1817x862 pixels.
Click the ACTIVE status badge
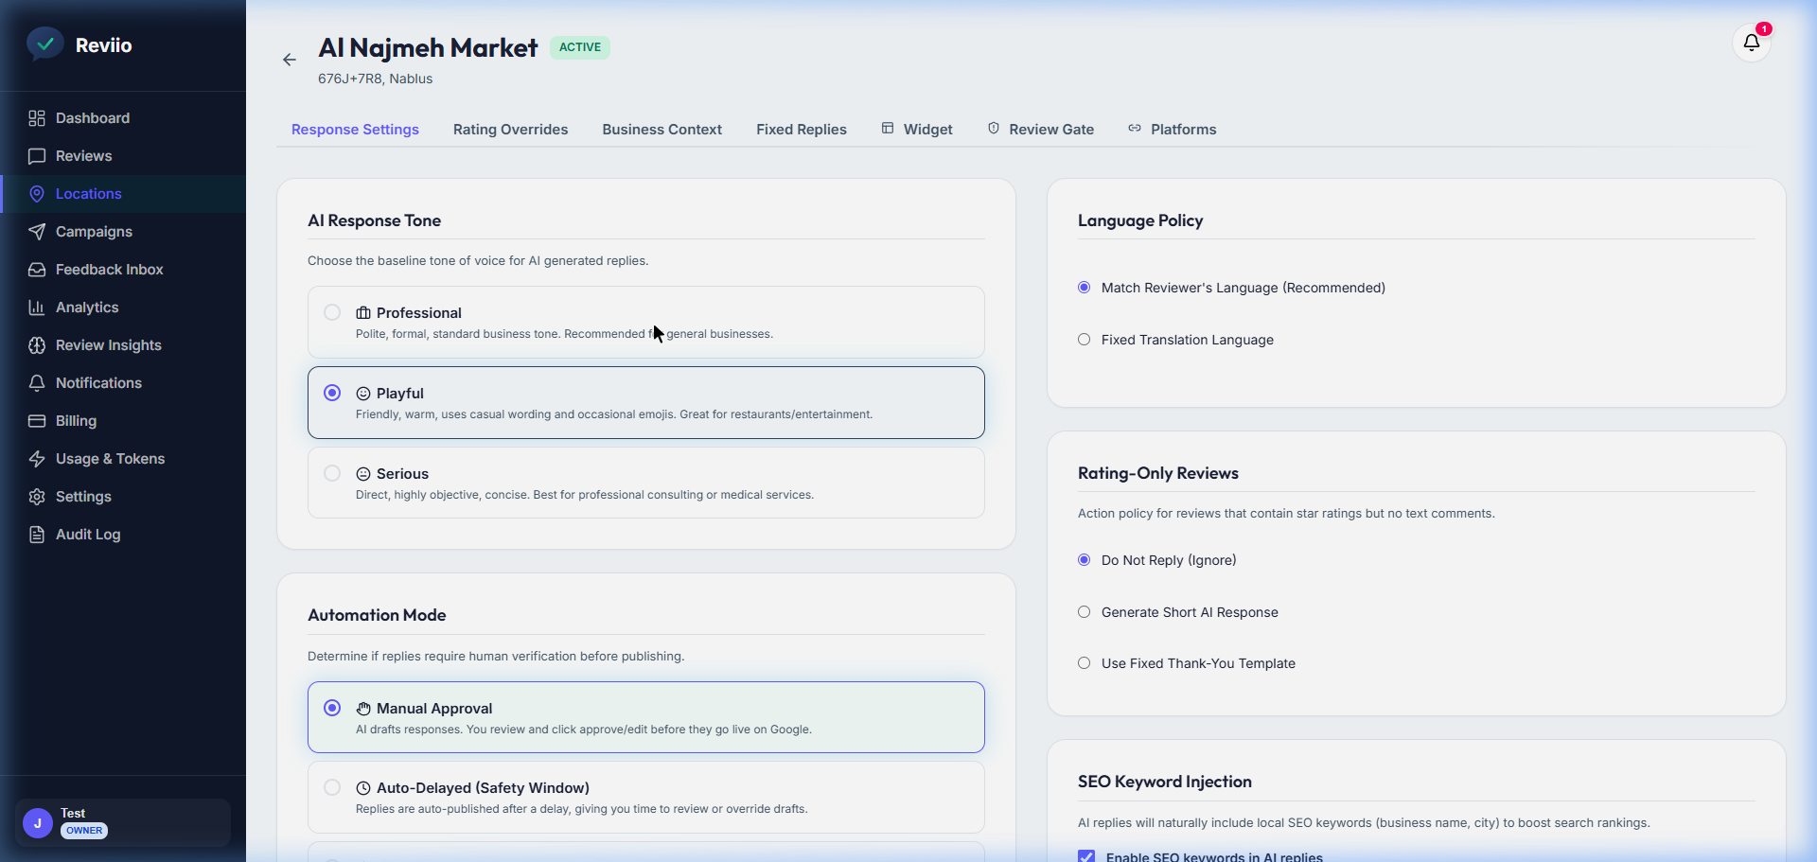(580, 47)
